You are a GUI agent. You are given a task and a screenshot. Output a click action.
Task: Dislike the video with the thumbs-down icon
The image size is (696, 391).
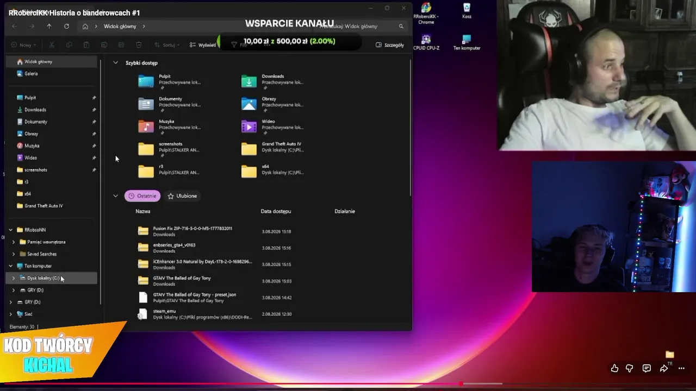(x=630, y=368)
